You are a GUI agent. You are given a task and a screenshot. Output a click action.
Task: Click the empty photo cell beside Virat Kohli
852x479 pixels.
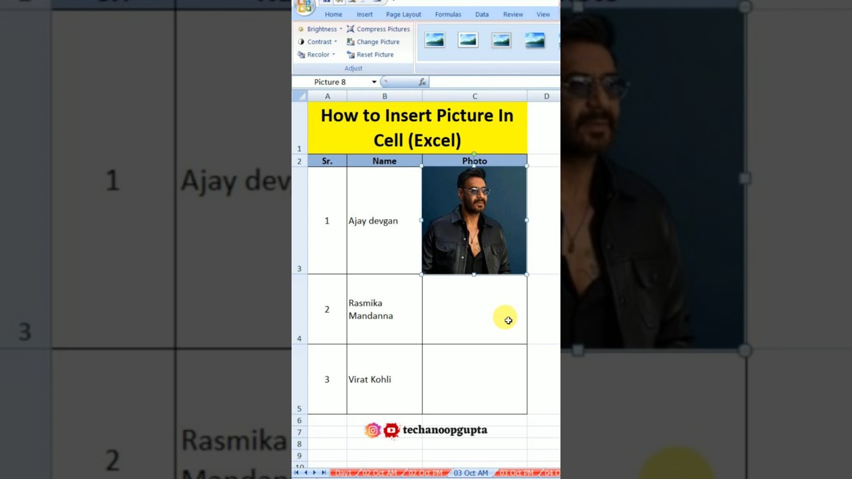coord(475,379)
